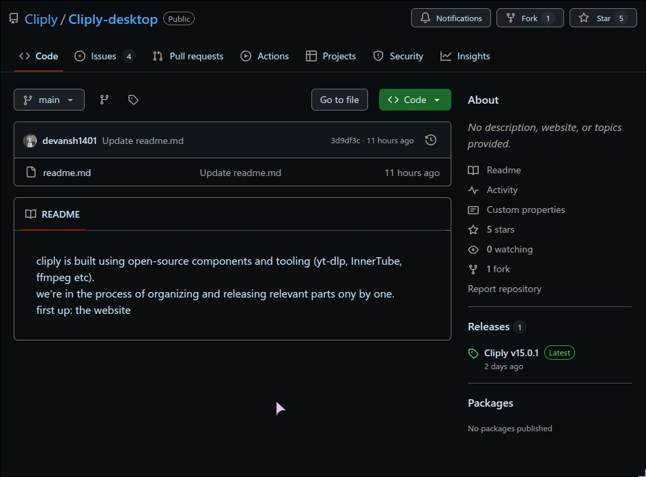Fork the repository

(529, 18)
